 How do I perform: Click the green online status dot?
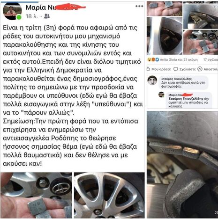tap(19, 17)
